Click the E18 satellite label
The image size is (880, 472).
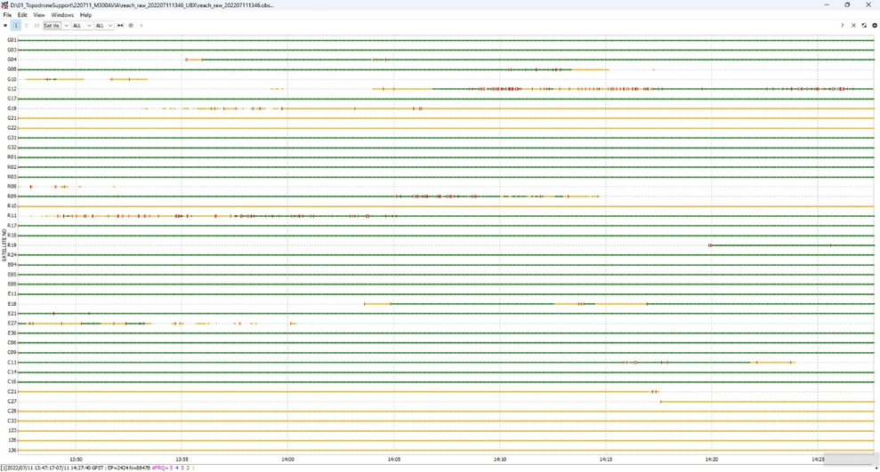(x=12, y=304)
